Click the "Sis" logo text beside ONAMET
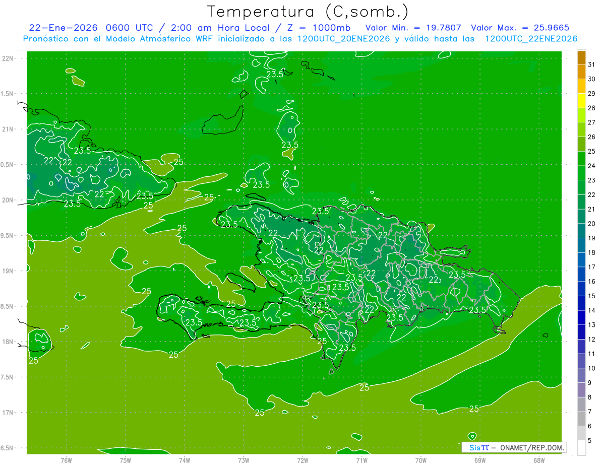The height and width of the screenshot is (467, 605). pos(474,447)
